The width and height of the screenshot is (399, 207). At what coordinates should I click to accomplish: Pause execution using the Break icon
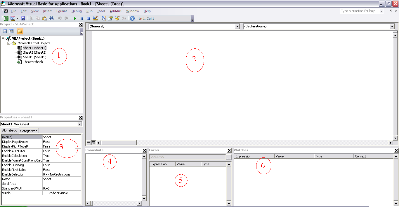click(x=81, y=18)
